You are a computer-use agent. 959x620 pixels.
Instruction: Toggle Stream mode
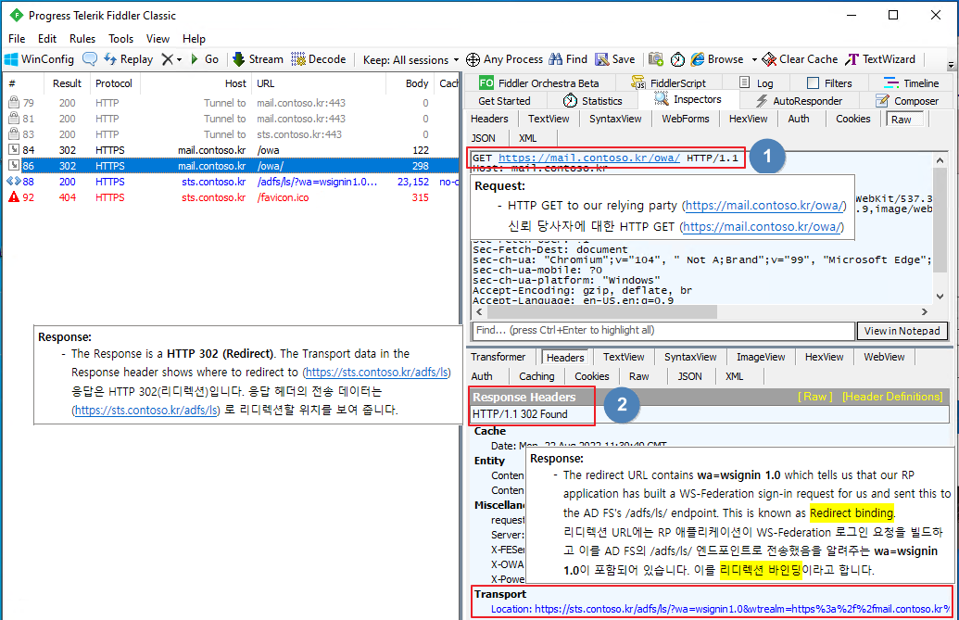pyautogui.click(x=258, y=59)
